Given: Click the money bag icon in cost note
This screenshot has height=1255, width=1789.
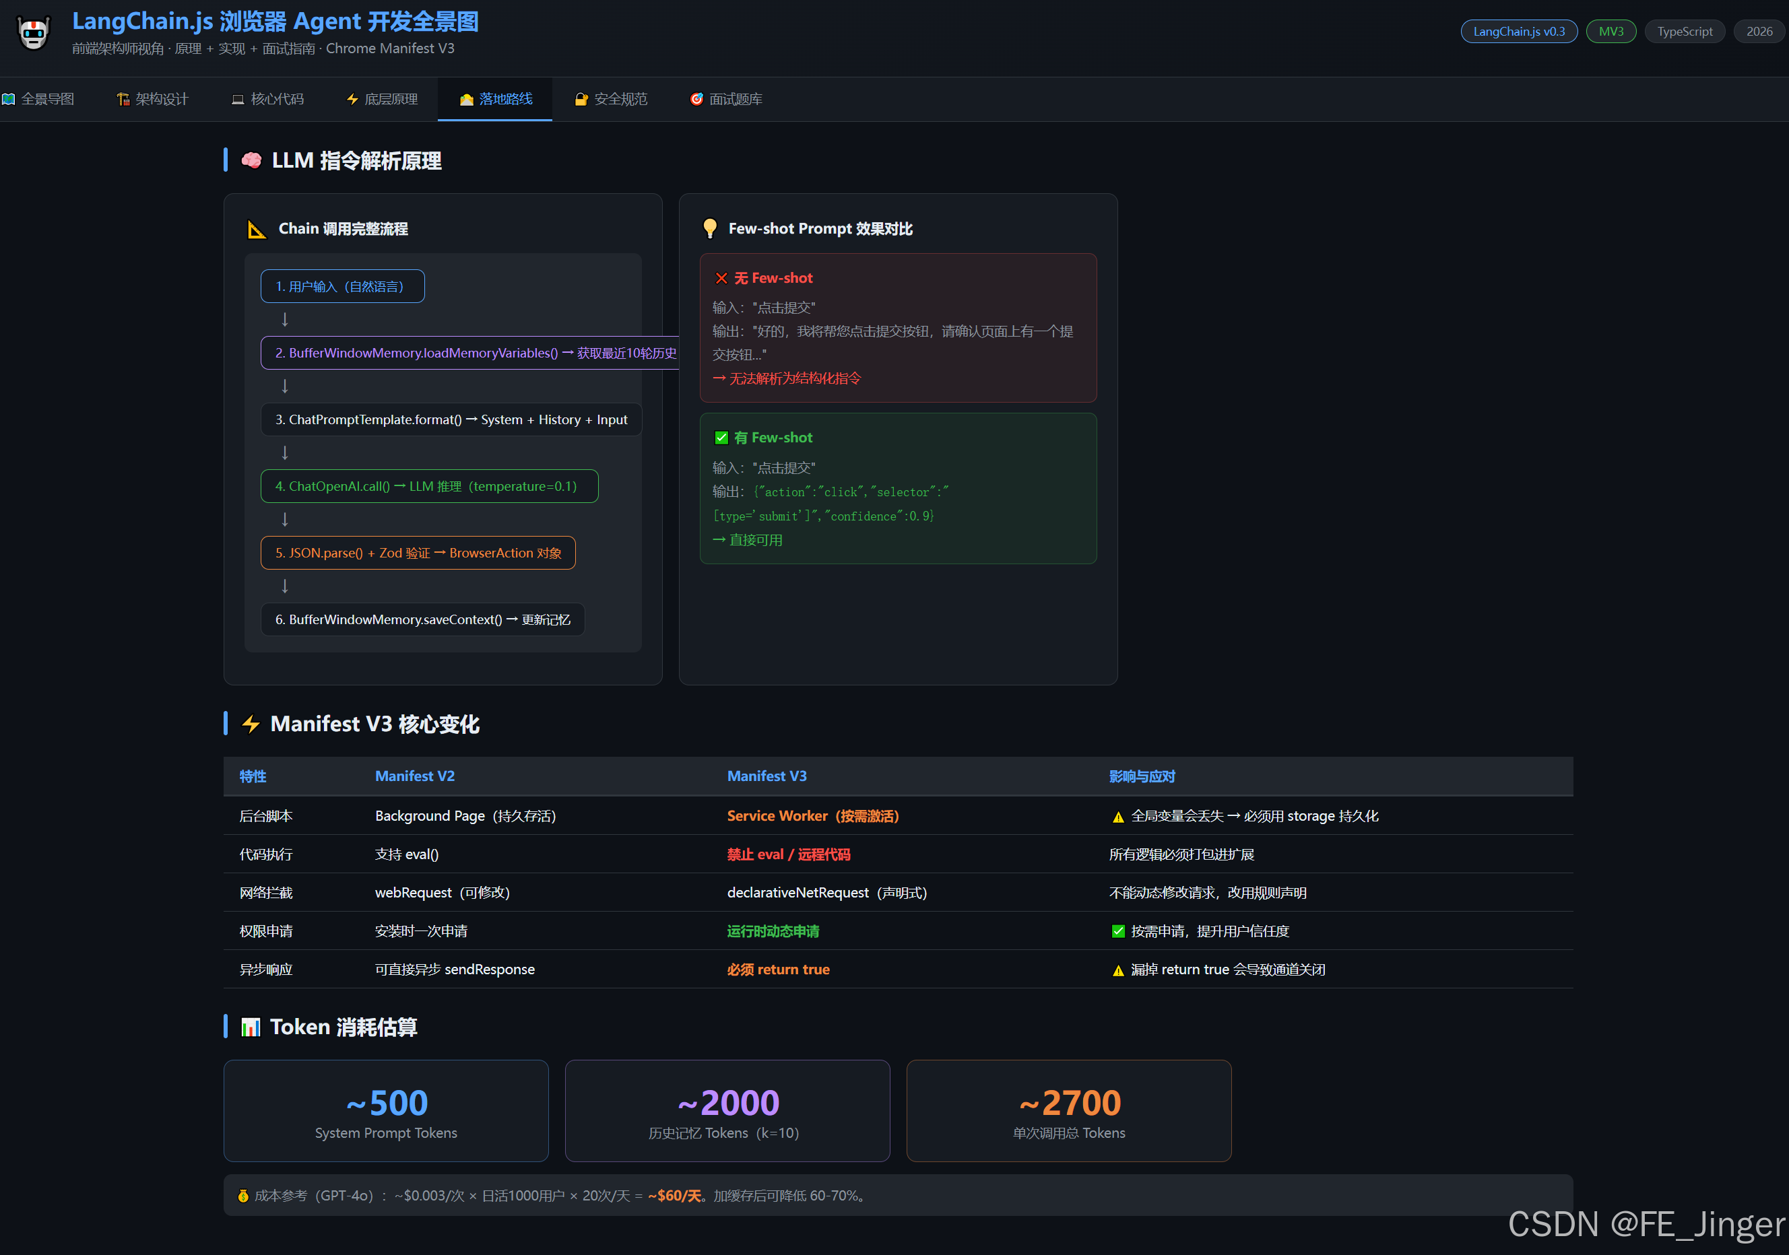Looking at the screenshot, I should [243, 1195].
